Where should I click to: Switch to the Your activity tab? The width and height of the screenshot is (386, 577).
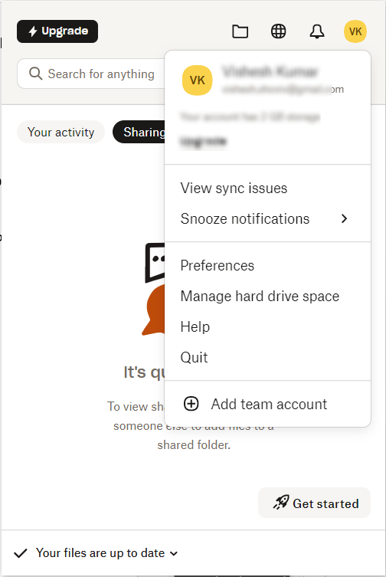pos(61,132)
